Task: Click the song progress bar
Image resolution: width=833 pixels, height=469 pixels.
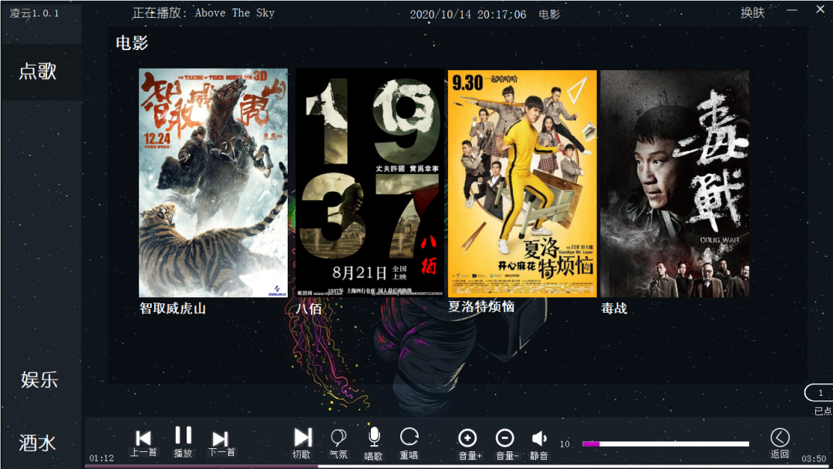Action: (x=458, y=467)
